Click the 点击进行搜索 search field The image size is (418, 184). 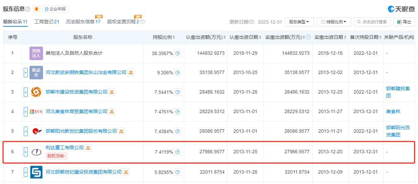coord(372,22)
